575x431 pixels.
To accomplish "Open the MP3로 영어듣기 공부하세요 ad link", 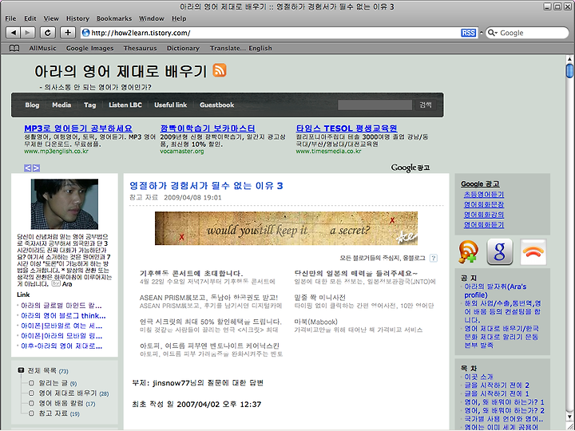I will (x=78, y=129).
